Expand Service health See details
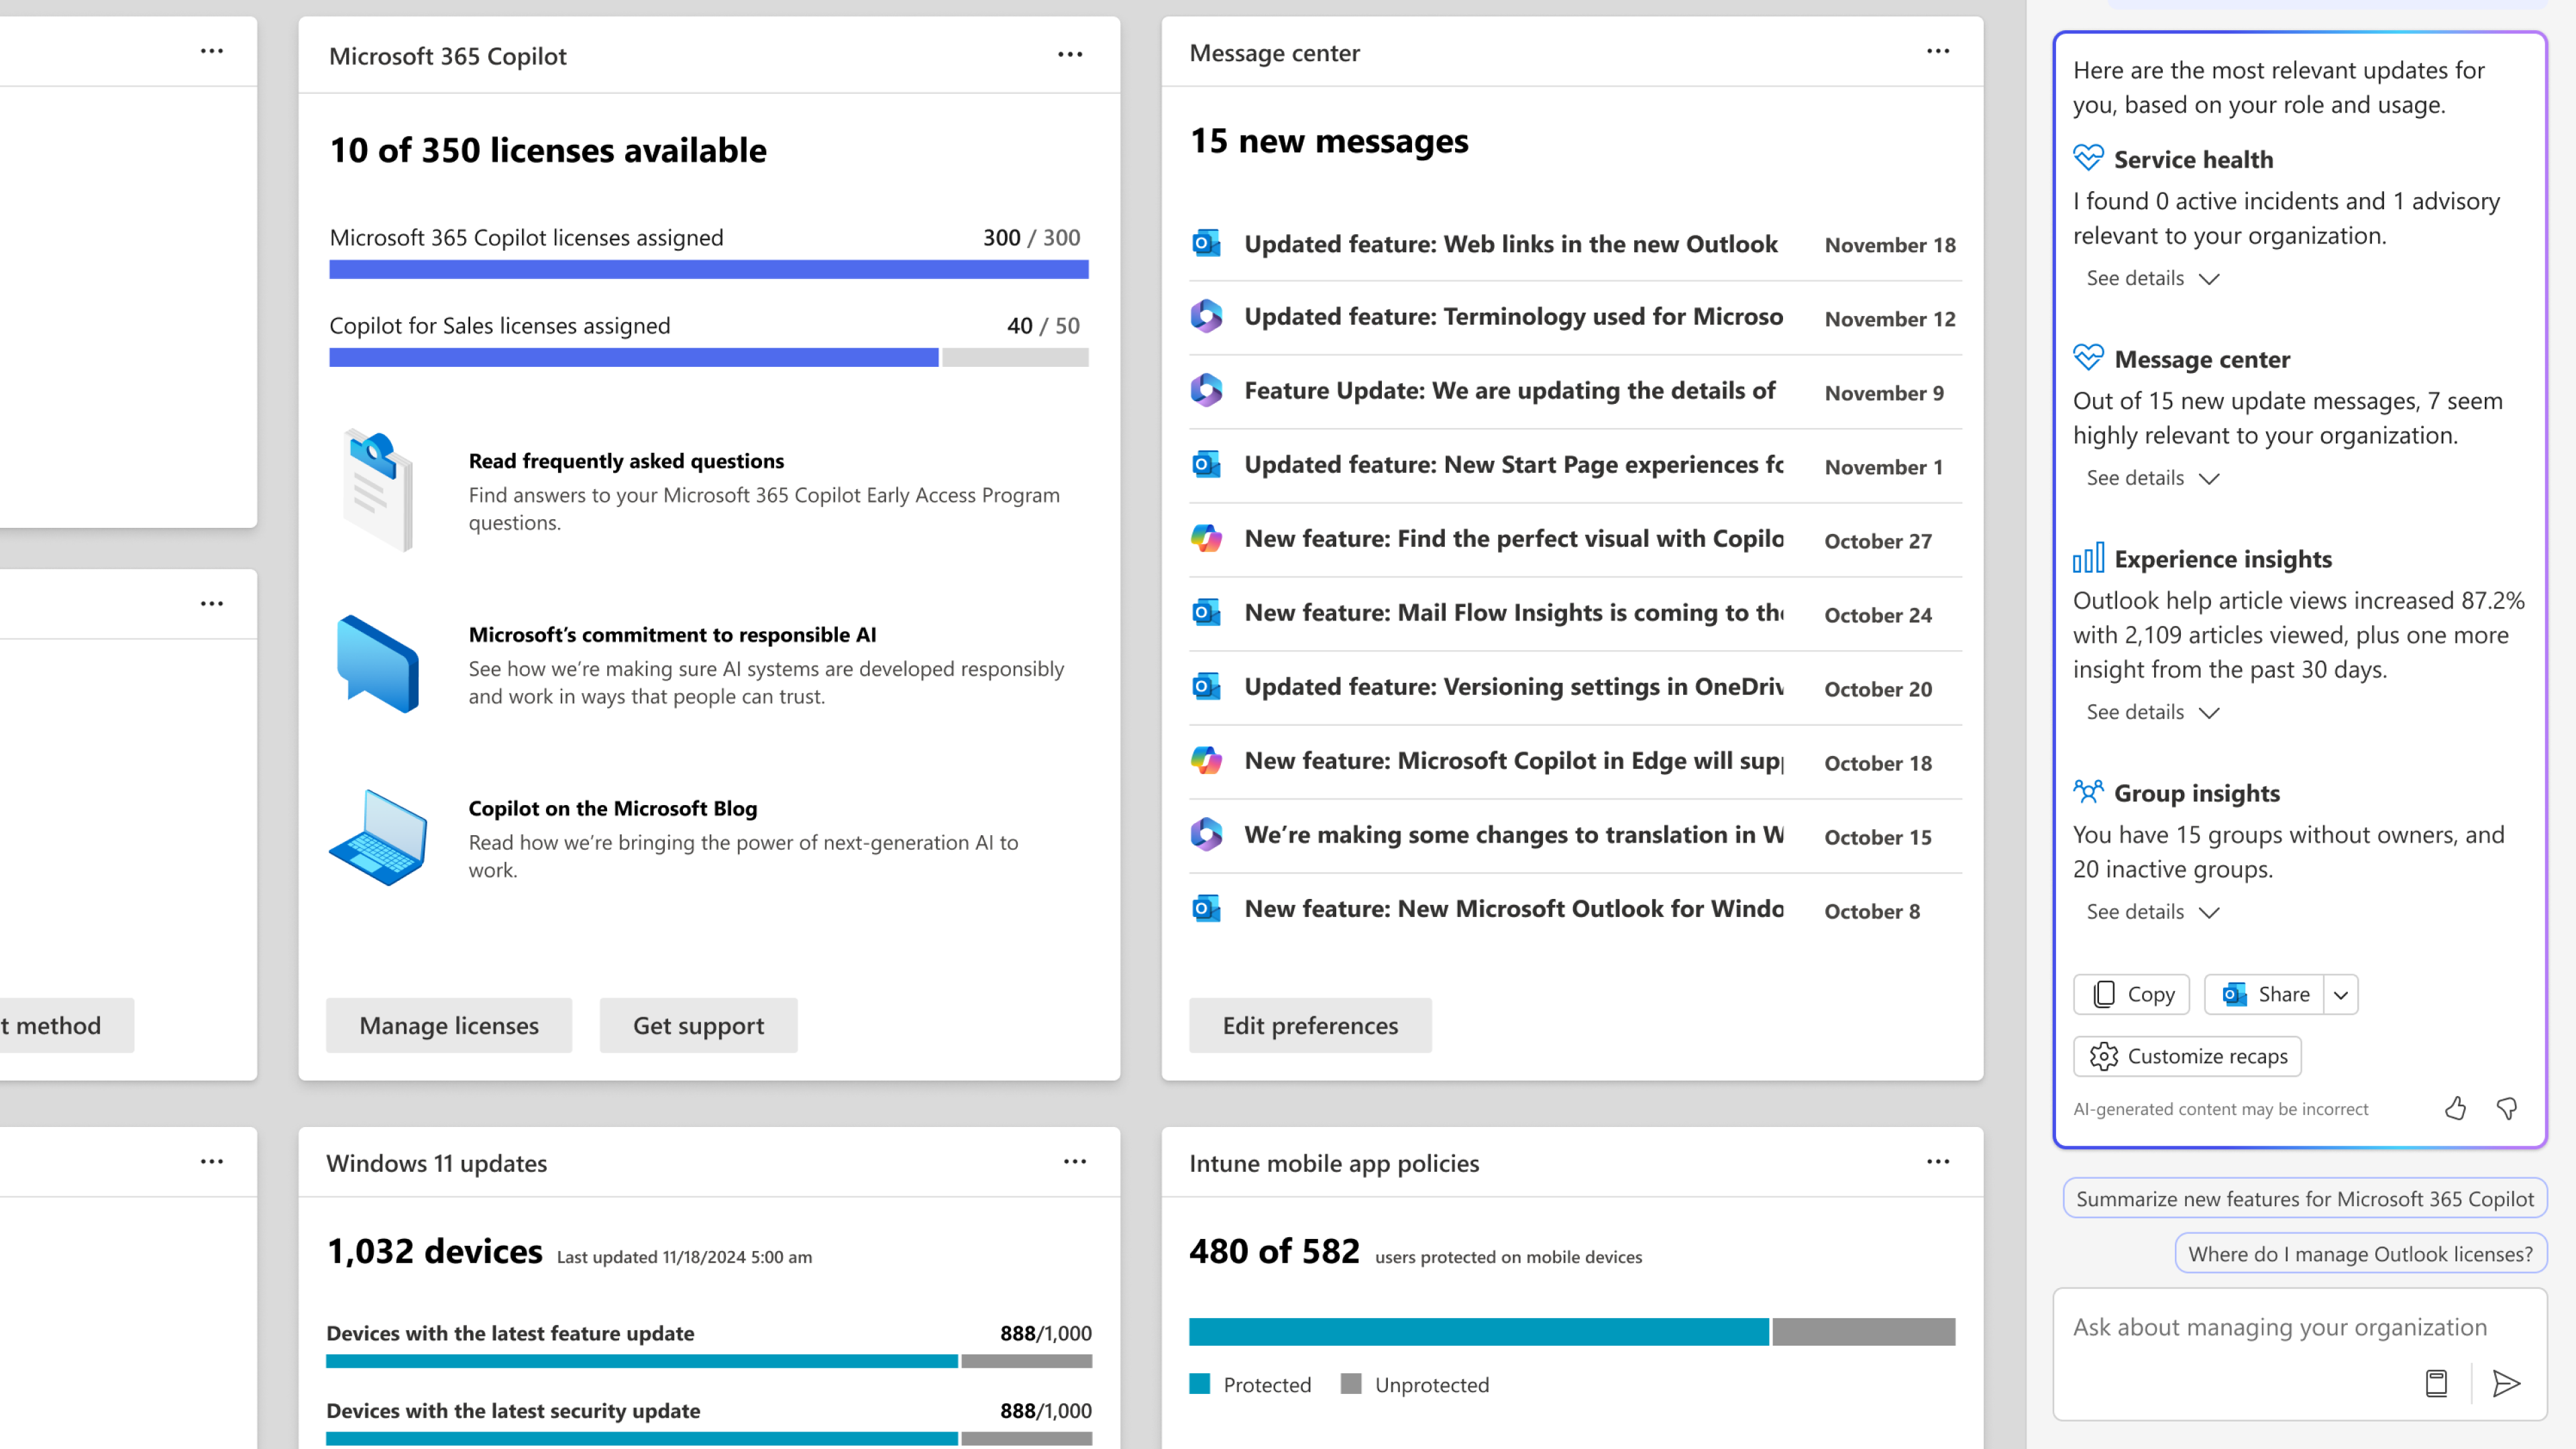This screenshot has width=2576, height=1449. pyautogui.click(x=2152, y=278)
